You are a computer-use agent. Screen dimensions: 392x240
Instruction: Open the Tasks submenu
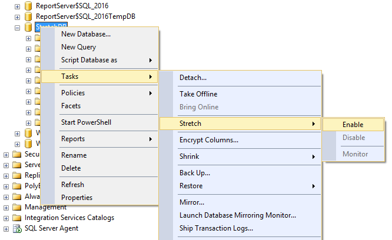pyautogui.click(x=99, y=76)
